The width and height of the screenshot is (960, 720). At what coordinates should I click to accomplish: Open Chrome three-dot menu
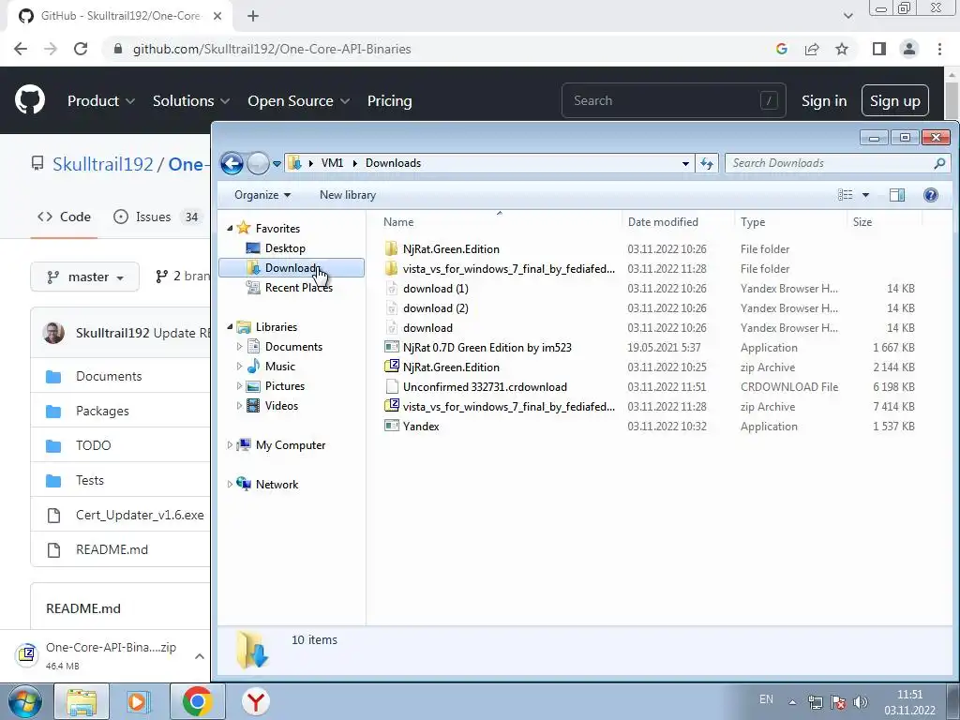[x=939, y=49]
